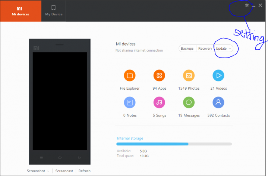Screen dimensions: 268x176
Task: Click the Mi devices heading text
Action: click(x=126, y=44)
